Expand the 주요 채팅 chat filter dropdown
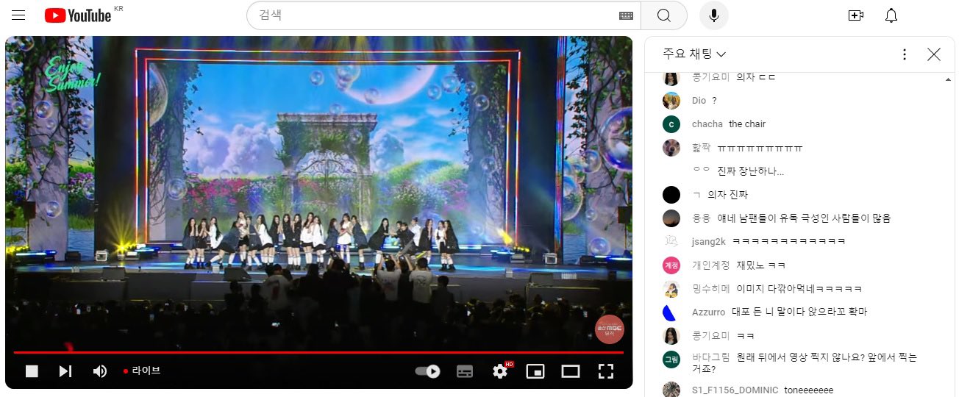This screenshot has height=397, width=970. click(694, 54)
